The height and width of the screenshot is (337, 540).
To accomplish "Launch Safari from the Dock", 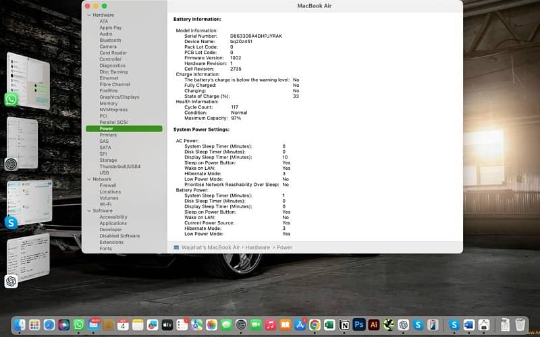I will click(49, 325).
